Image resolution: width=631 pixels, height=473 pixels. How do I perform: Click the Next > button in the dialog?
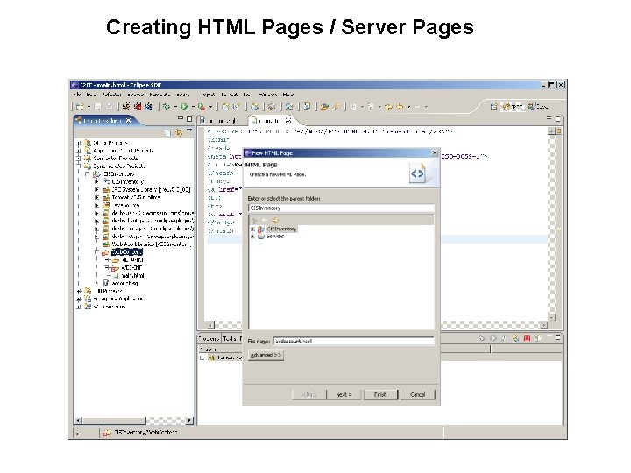tap(344, 394)
